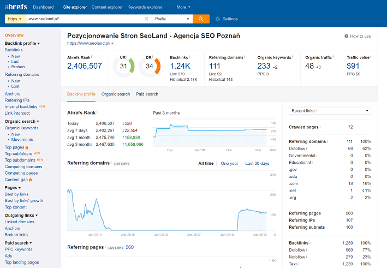This screenshot has width=387, height=268.
Task: Click the DR 34 donut chart
Action: 149,67
